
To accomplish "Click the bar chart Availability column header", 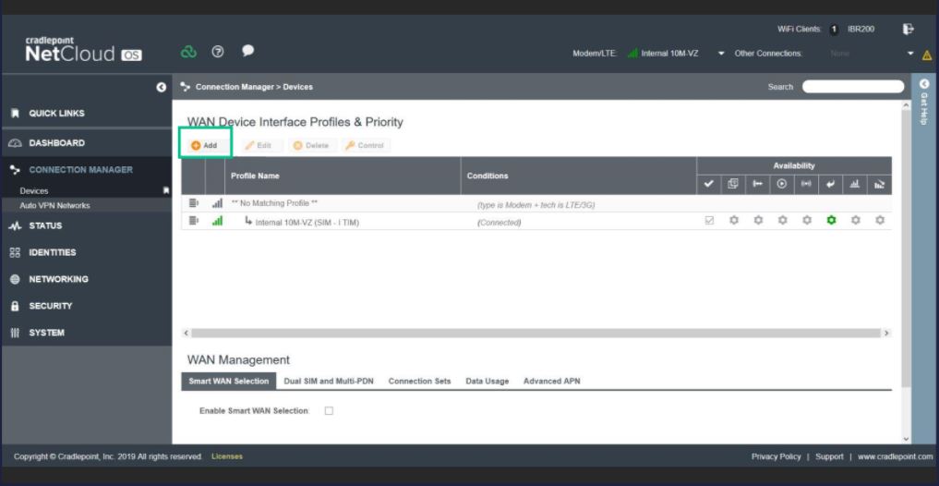I will [855, 185].
